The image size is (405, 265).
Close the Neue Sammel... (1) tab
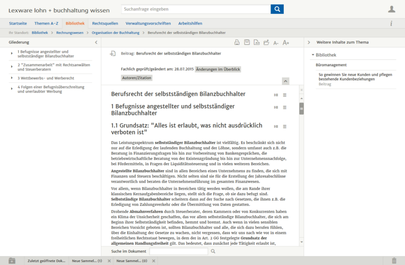109,261
